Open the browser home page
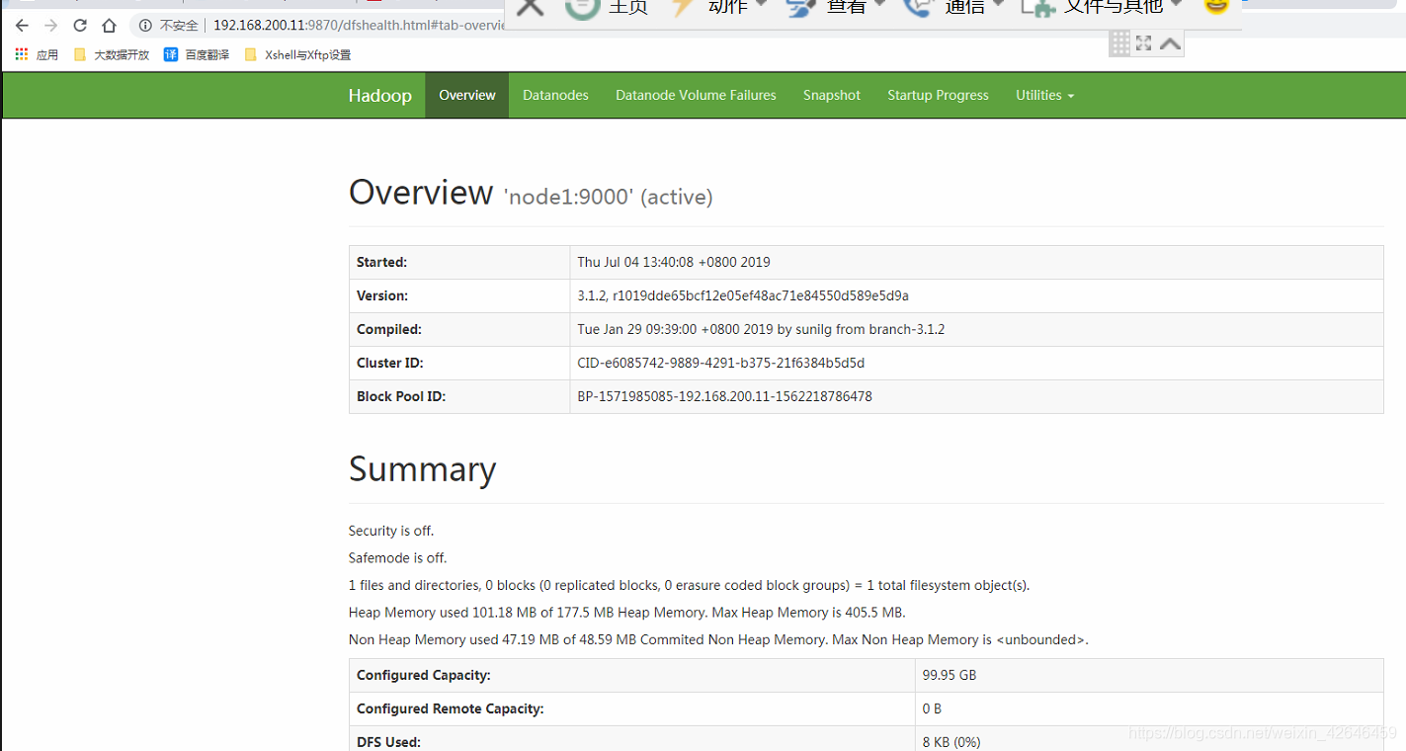The image size is (1406, 751). 109,26
